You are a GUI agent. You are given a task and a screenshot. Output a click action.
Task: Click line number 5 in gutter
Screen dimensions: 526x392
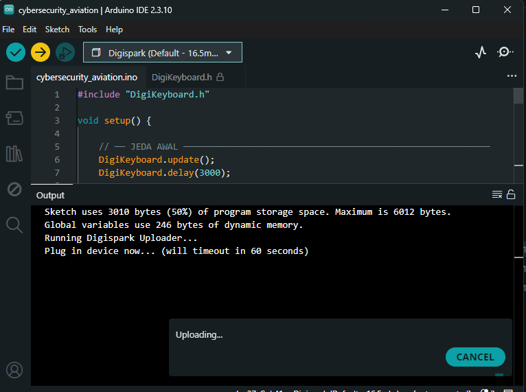pyautogui.click(x=57, y=147)
